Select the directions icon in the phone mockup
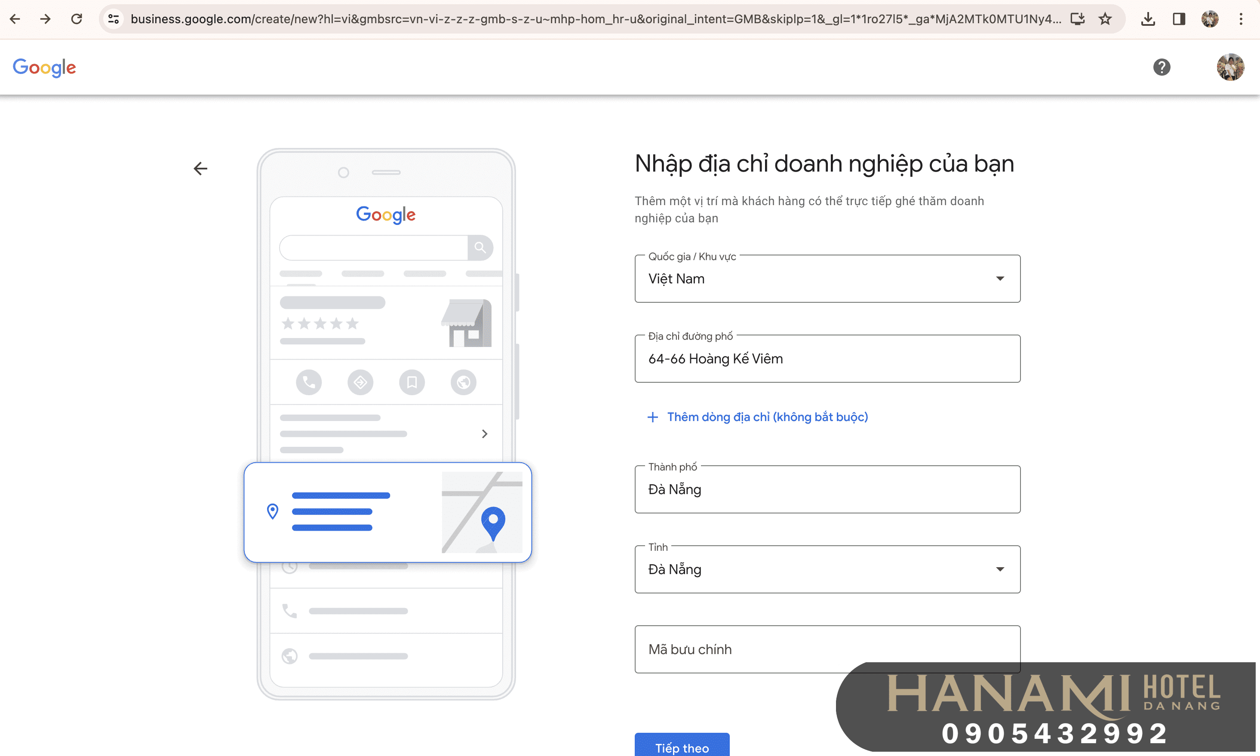Viewport: 1260px width, 756px height. tap(360, 382)
